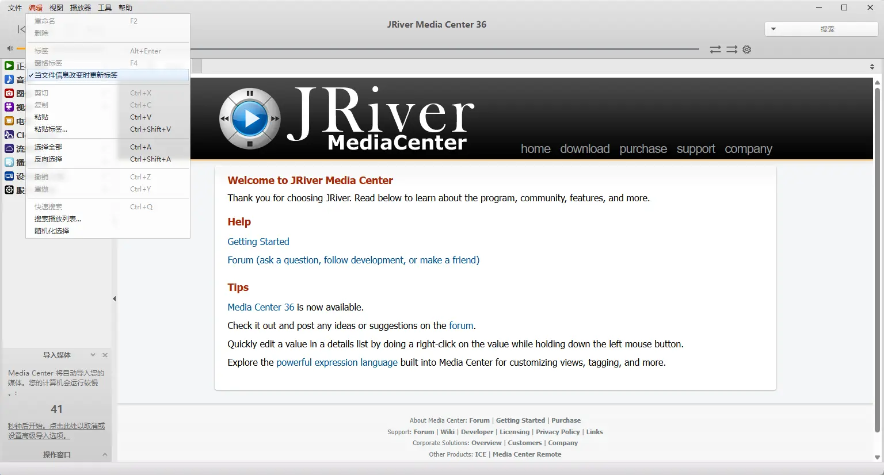Open the Forum (ask a question) link

[353, 260]
